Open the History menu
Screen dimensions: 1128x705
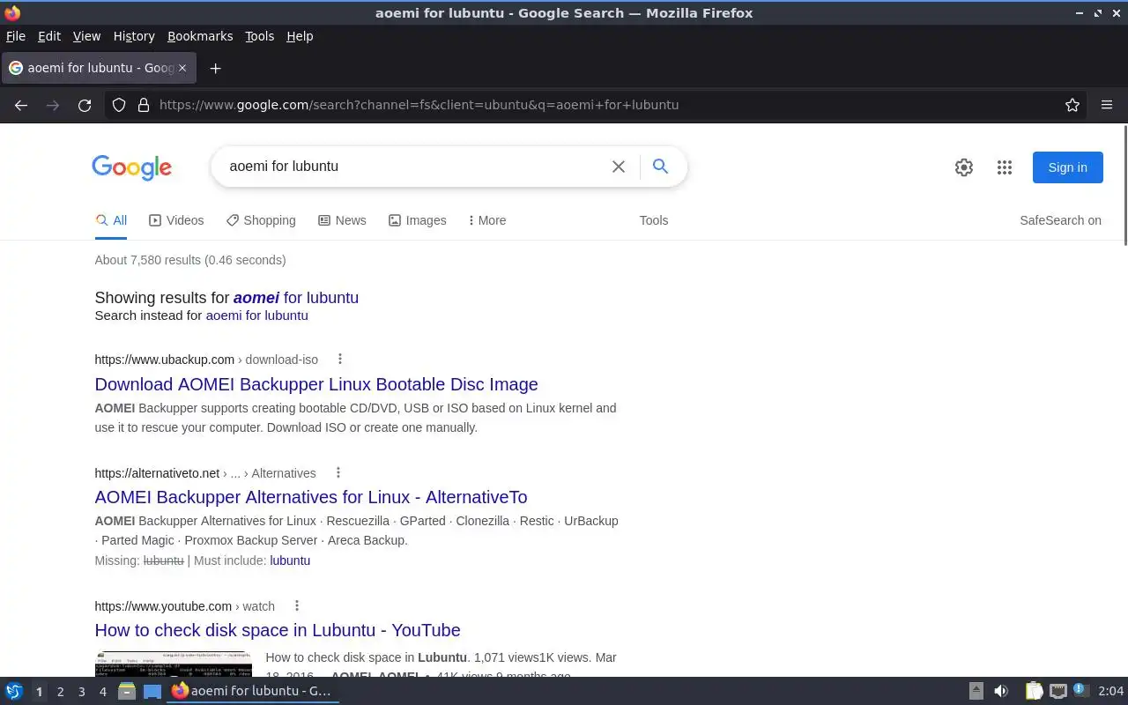134,36
